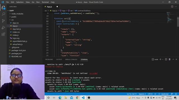The width and height of the screenshot is (179, 100).
Task: Open logo.svg file
Action: coord(16,38)
